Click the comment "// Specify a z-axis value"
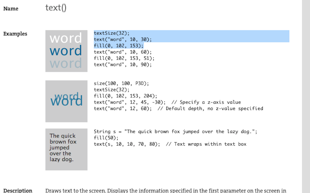Viewport: 310px width, 193px height. pyautogui.click(x=206, y=102)
